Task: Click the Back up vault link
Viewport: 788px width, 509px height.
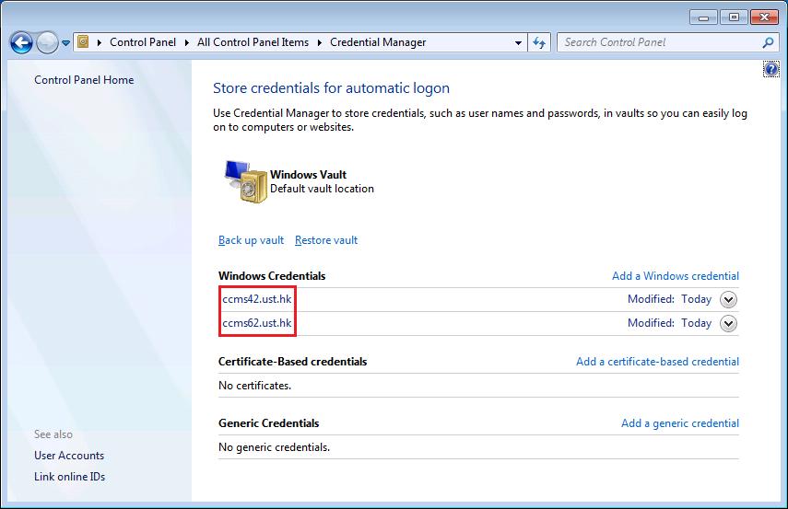Action: click(x=251, y=240)
